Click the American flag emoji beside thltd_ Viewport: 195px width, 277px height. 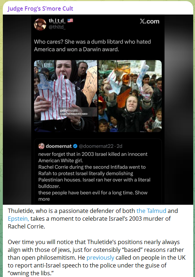(70, 21)
